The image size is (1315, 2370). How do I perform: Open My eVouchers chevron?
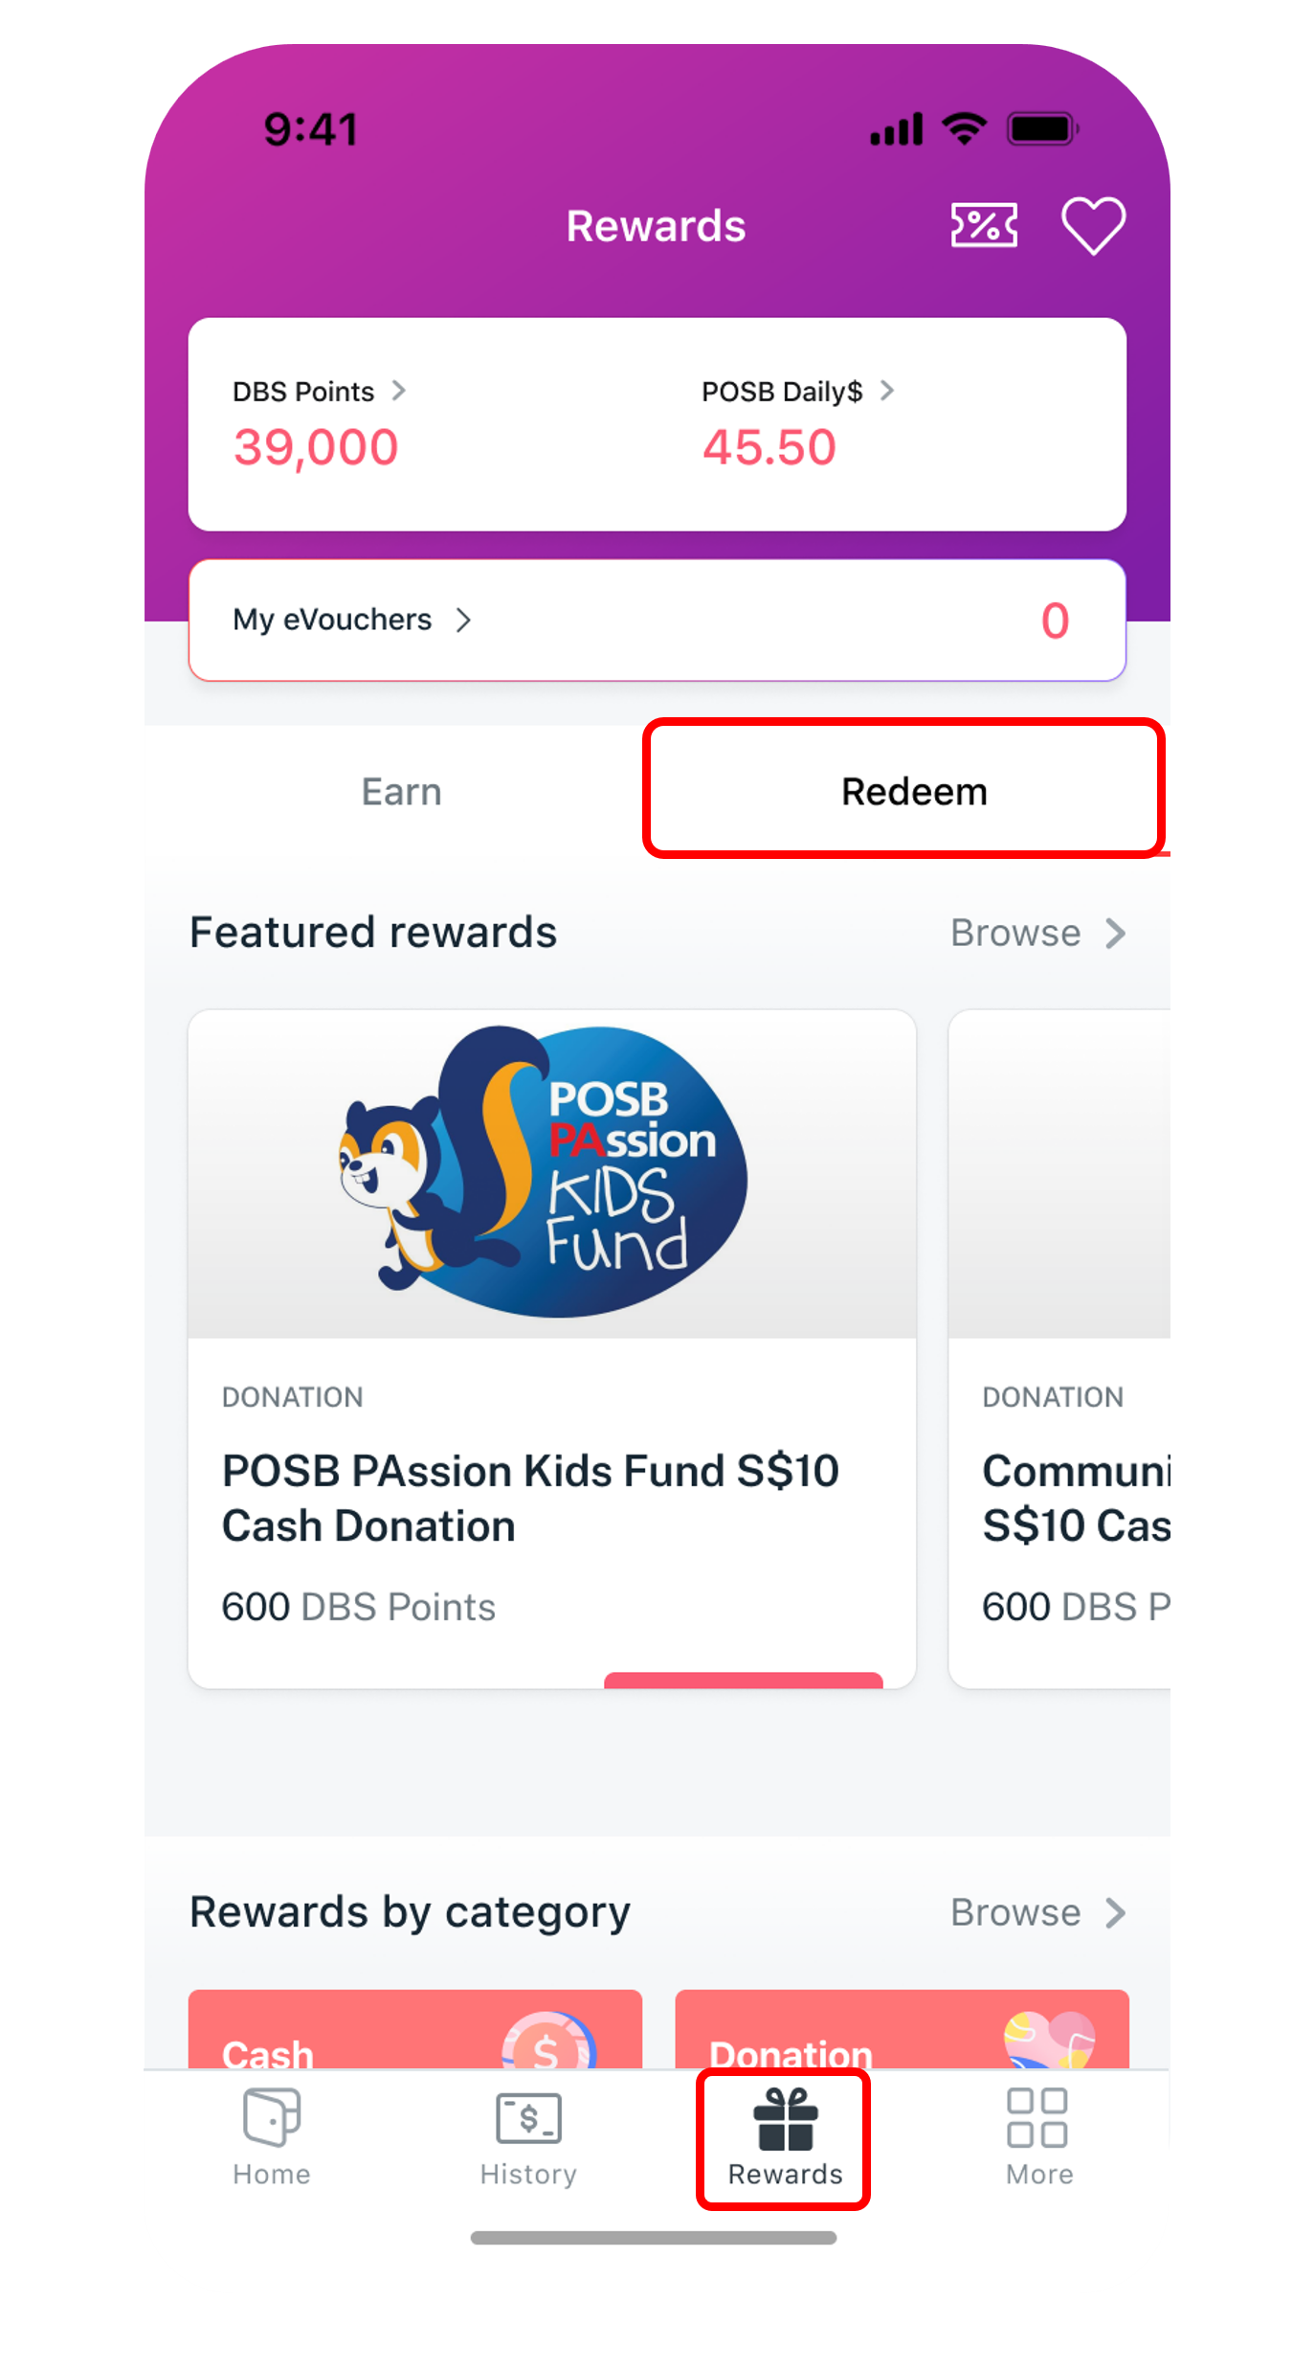(464, 621)
